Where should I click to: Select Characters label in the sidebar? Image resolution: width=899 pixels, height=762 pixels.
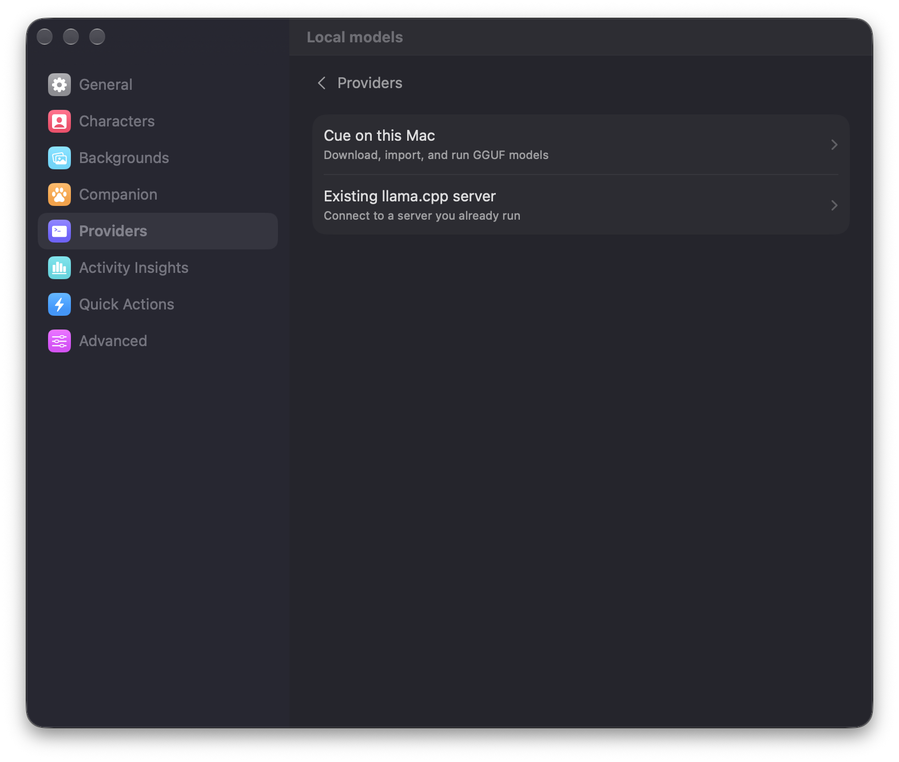tap(117, 121)
